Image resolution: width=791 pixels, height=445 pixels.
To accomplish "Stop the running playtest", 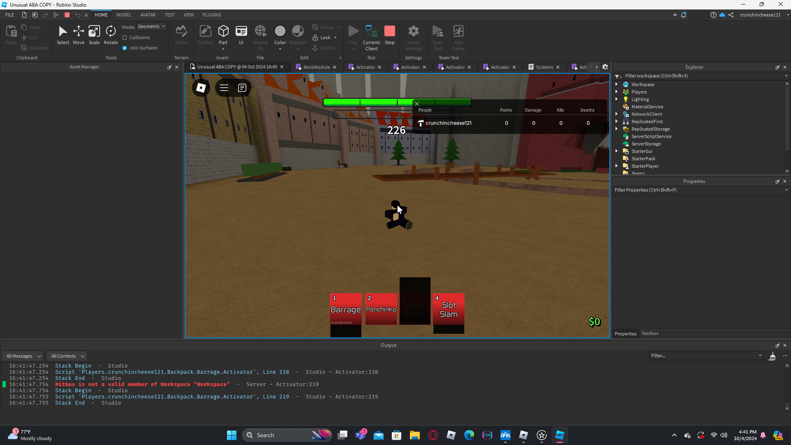I will tap(390, 35).
